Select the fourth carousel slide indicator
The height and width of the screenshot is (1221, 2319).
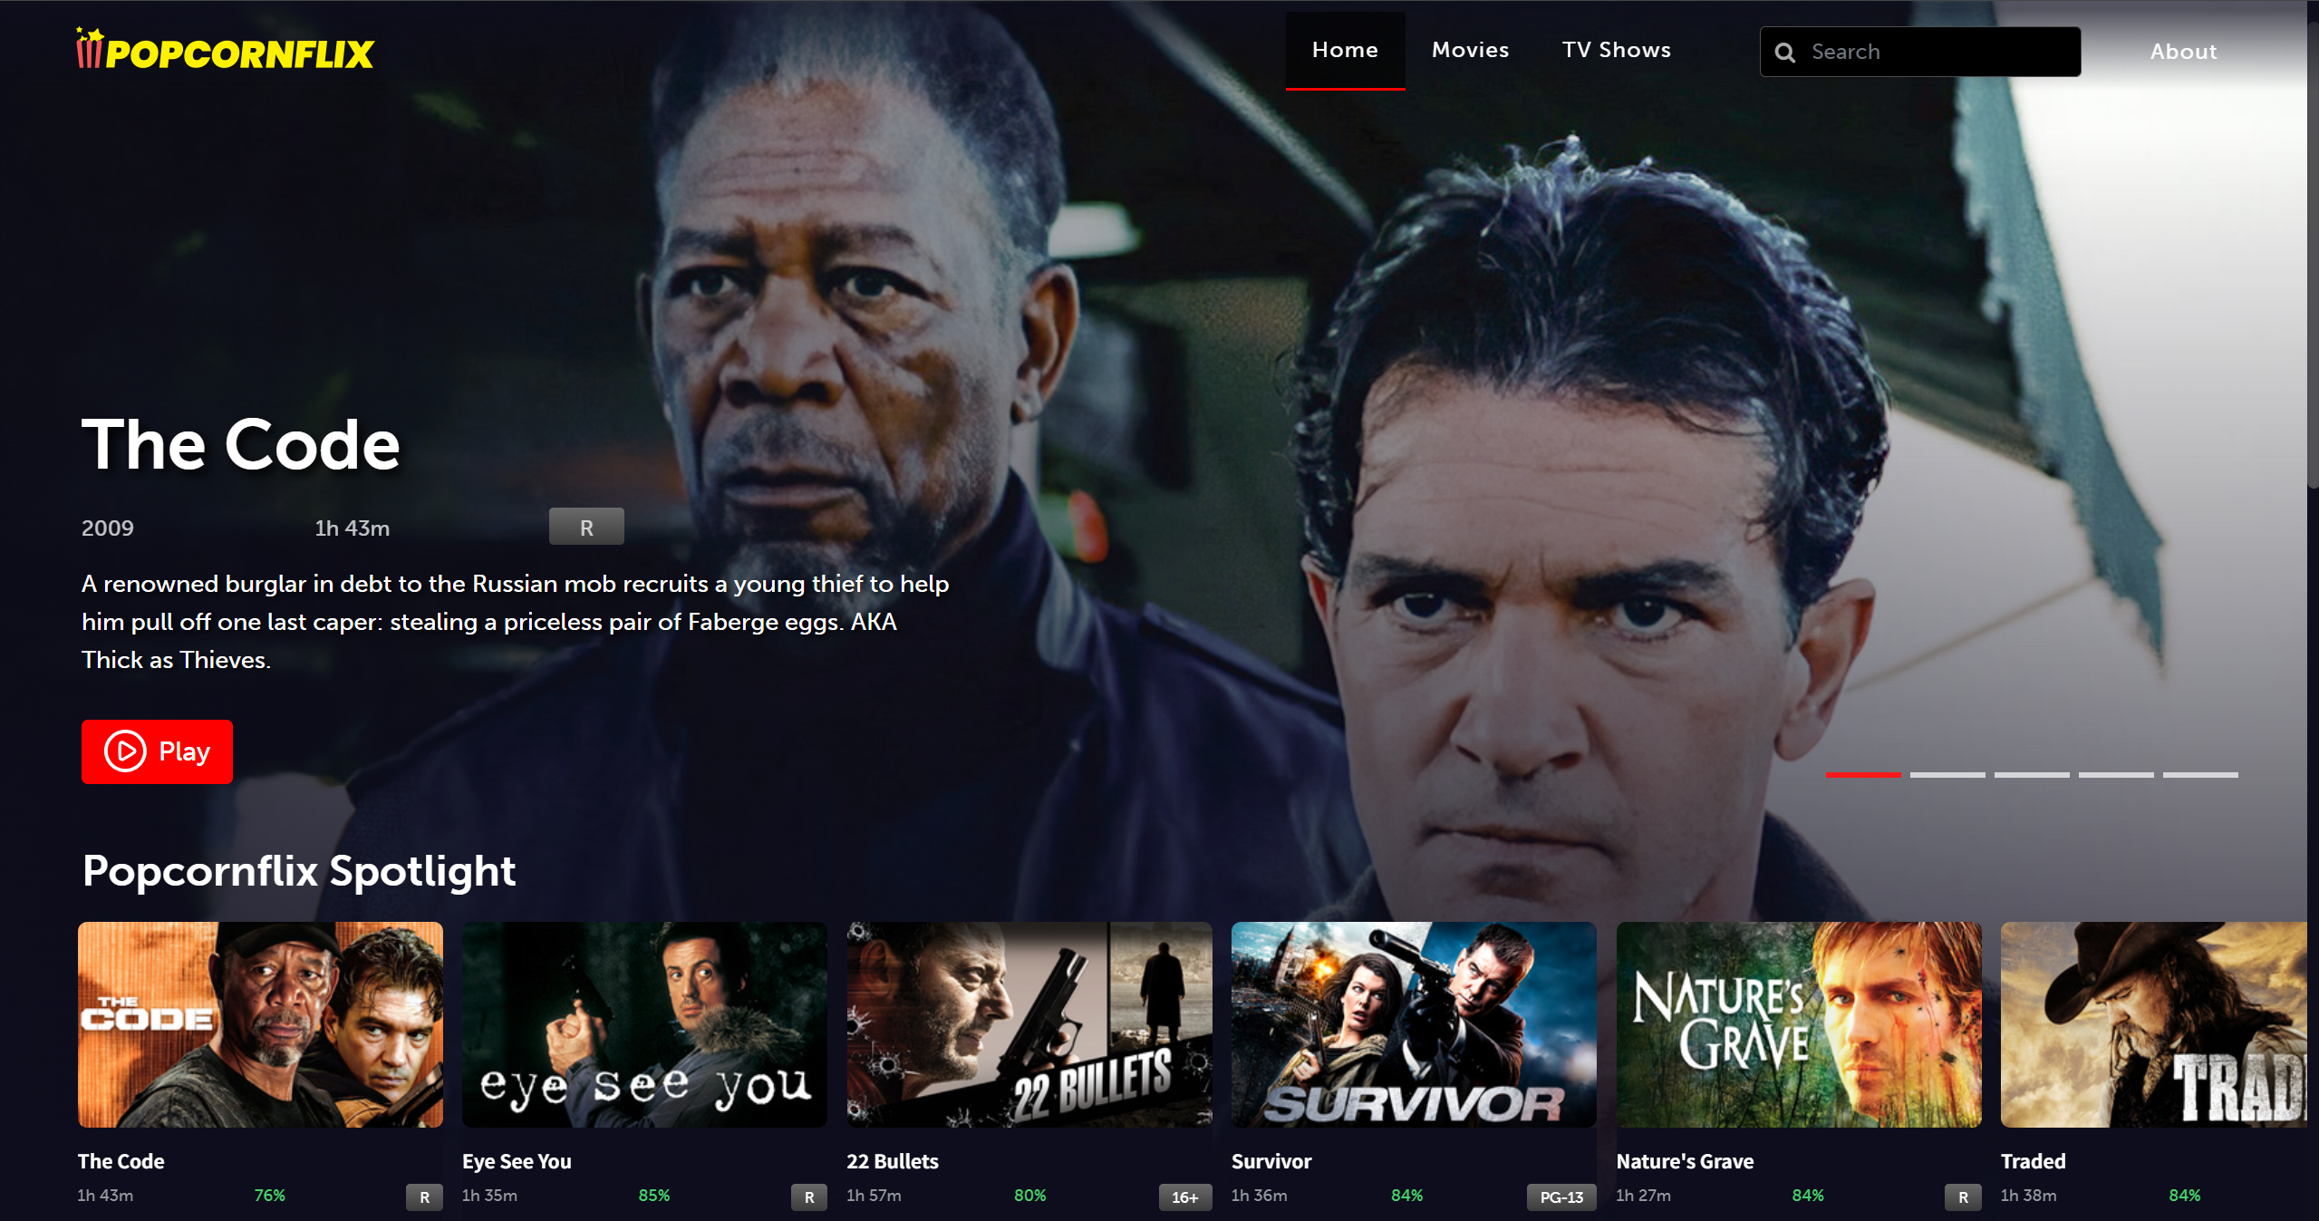(2115, 775)
